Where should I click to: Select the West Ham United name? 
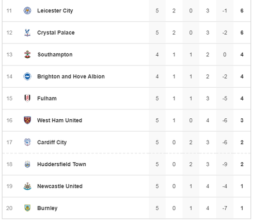click(x=59, y=120)
